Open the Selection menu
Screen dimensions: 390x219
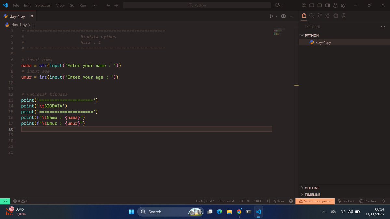[43, 5]
